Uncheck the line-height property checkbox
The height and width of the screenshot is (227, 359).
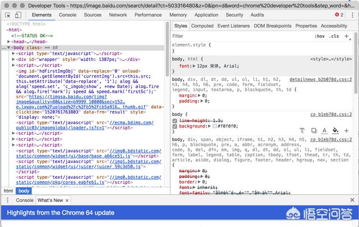[x=175, y=121]
